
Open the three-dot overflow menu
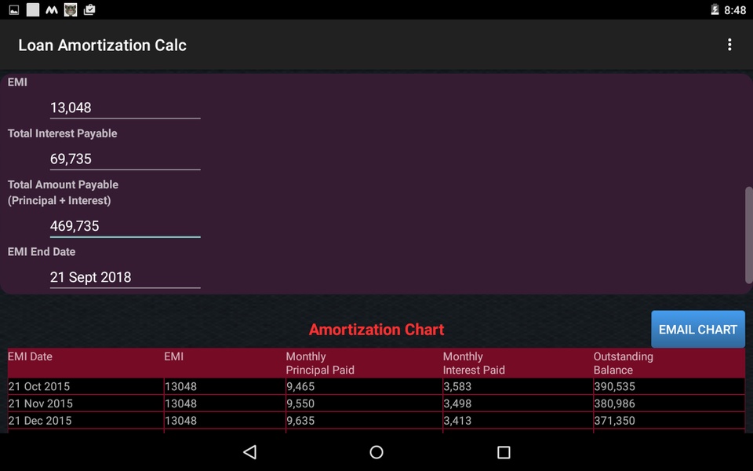click(x=729, y=45)
